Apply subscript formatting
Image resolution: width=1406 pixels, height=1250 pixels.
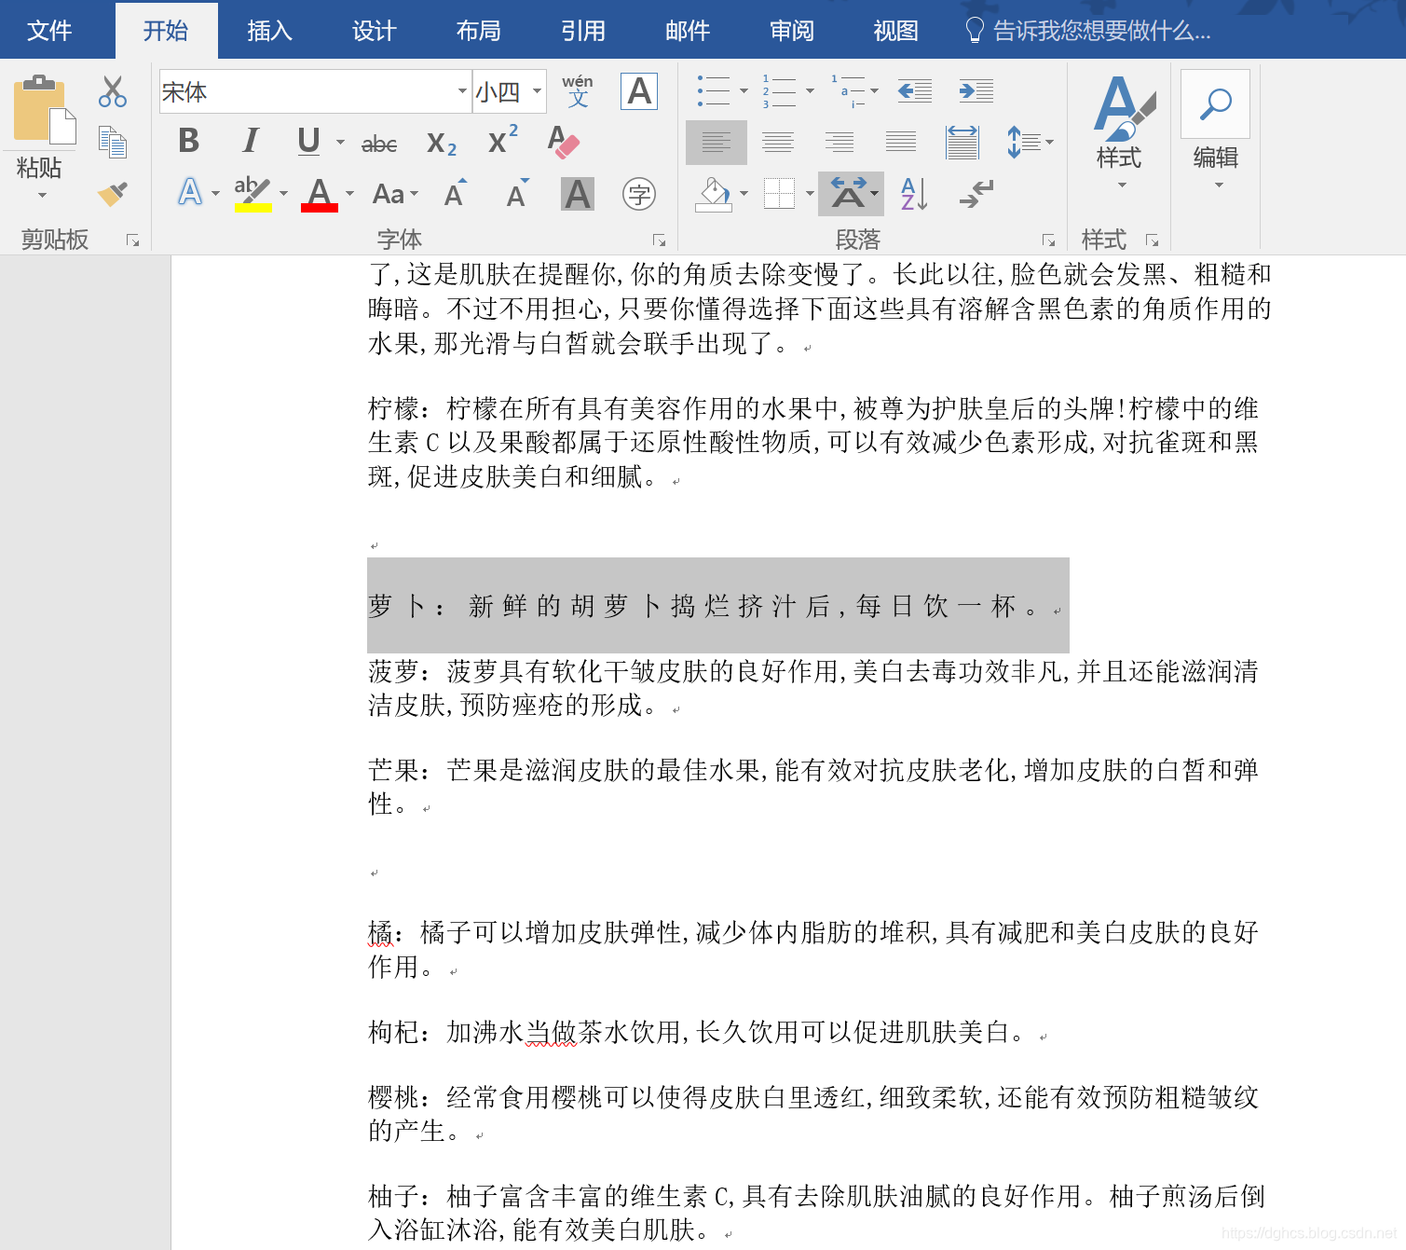pyautogui.click(x=441, y=144)
